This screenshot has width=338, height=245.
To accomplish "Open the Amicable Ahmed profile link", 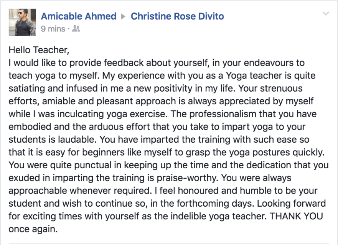I will [79, 16].
